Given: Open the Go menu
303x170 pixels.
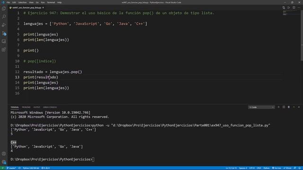Looking at the screenshot, I should click(x=37, y=2).
